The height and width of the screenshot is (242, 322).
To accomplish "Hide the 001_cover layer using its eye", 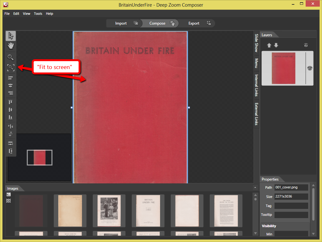I will point(310,68).
